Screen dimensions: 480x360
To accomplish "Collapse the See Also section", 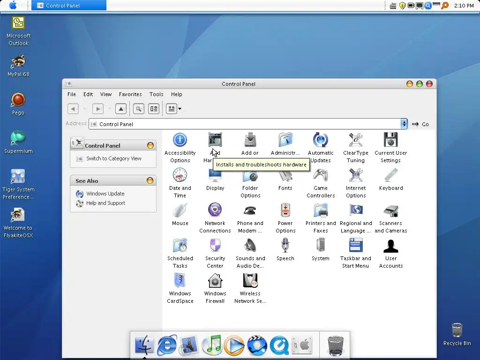I will (x=150, y=180).
